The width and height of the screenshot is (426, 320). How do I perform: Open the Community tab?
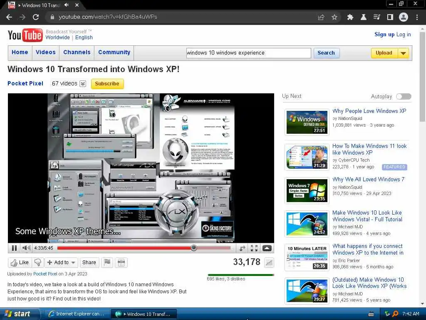pos(114,52)
